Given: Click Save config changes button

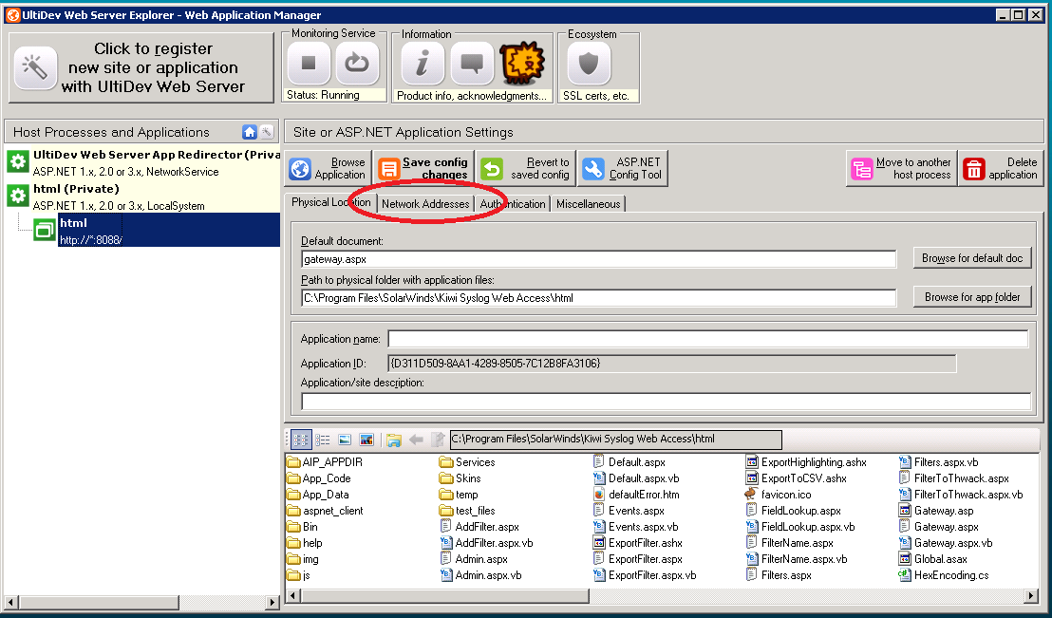Looking at the screenshot, I should 423,169.
